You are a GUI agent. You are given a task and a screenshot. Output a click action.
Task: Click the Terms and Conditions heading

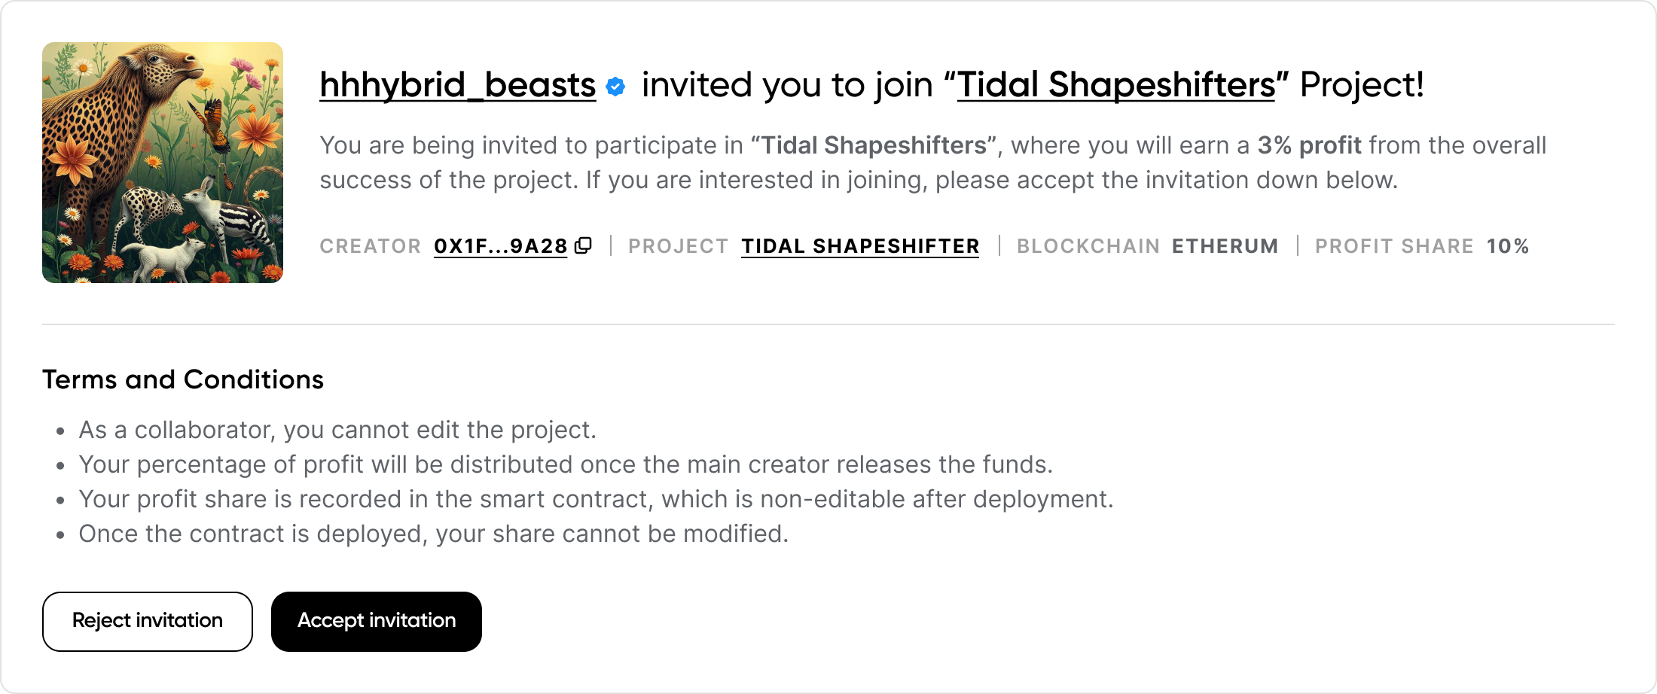183,379
